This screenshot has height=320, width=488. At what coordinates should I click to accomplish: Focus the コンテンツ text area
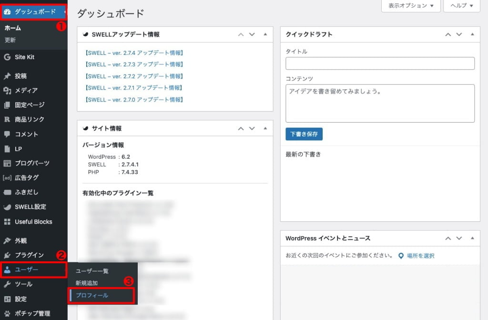(380, 103)
